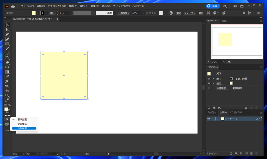Open the fill color dropdown in control bar
Image resolution: width=267 pixels, height=159 pixels.
coord(37,13)
